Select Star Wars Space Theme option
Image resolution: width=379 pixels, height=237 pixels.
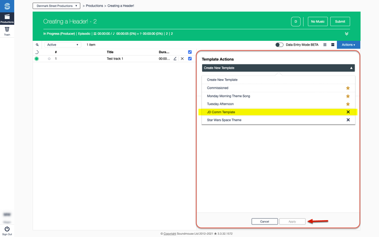pos(278,120)
